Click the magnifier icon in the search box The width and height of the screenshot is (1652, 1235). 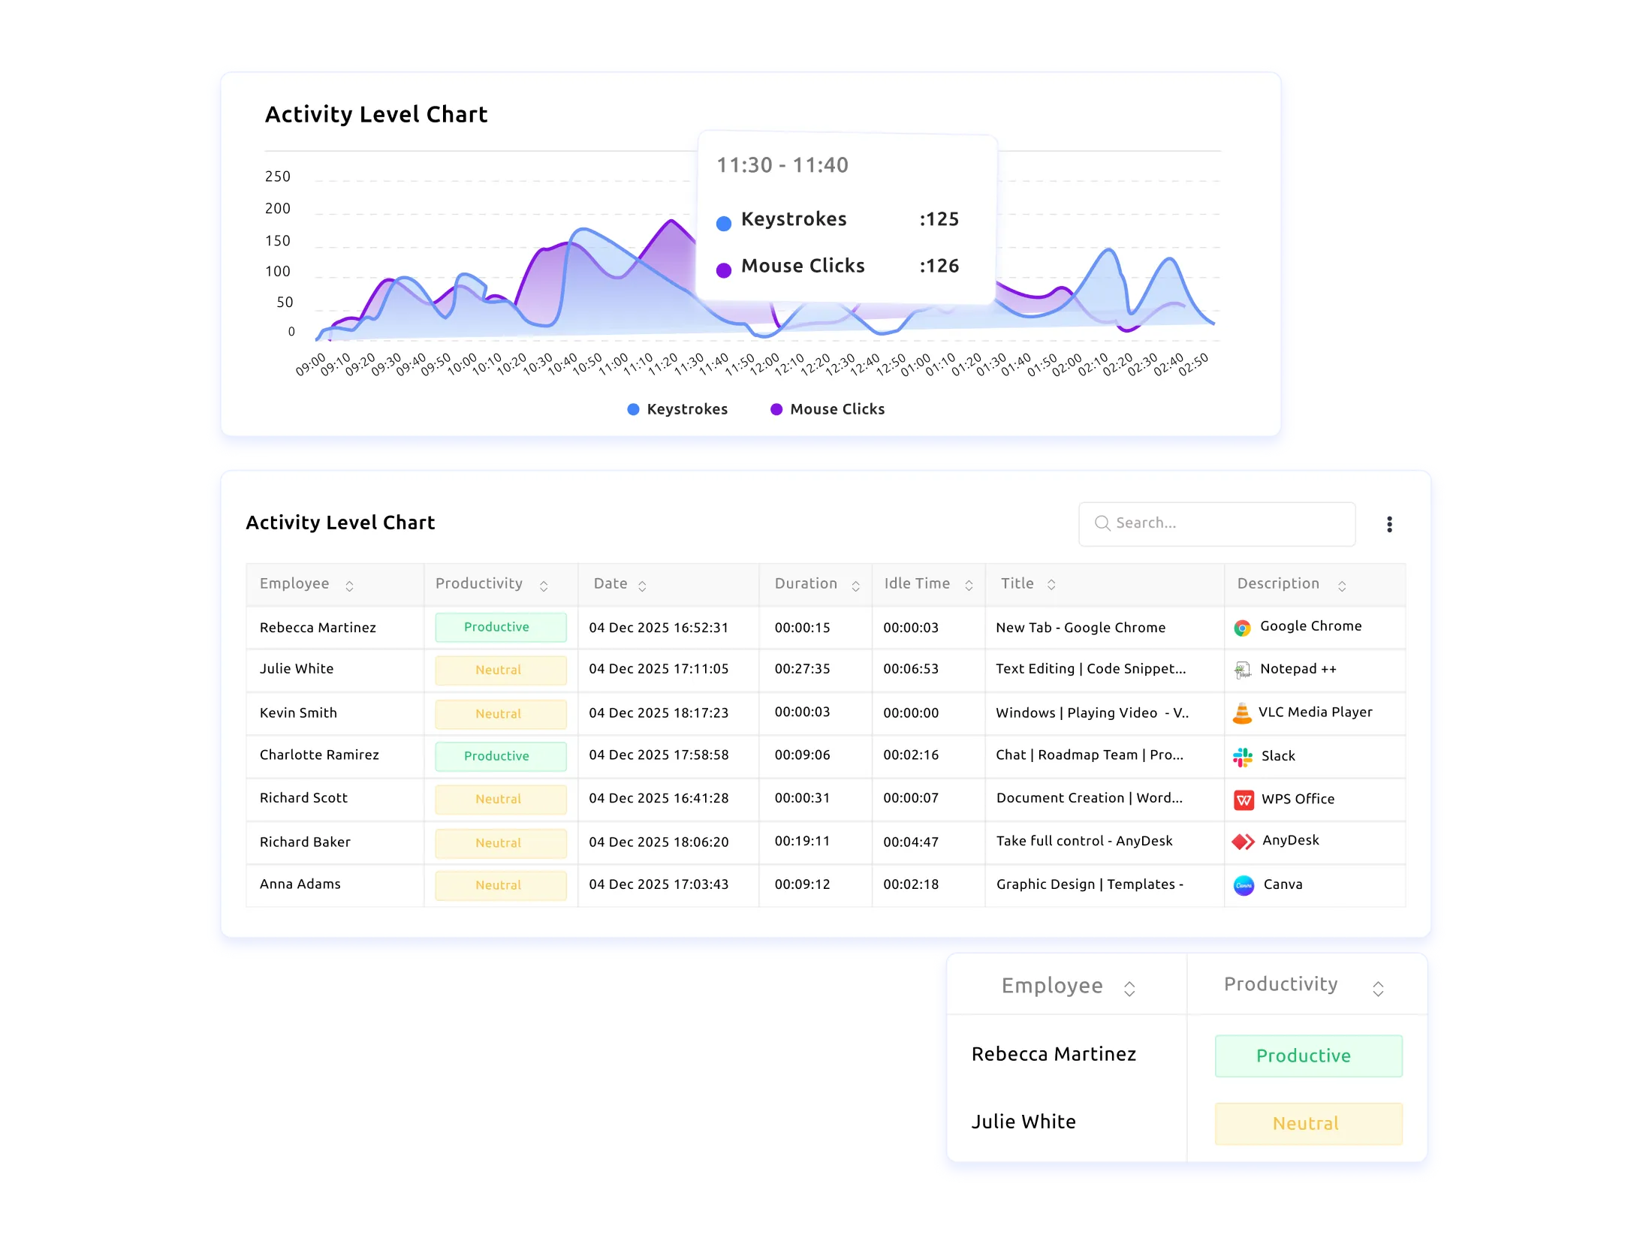[x=1102, y=523]
